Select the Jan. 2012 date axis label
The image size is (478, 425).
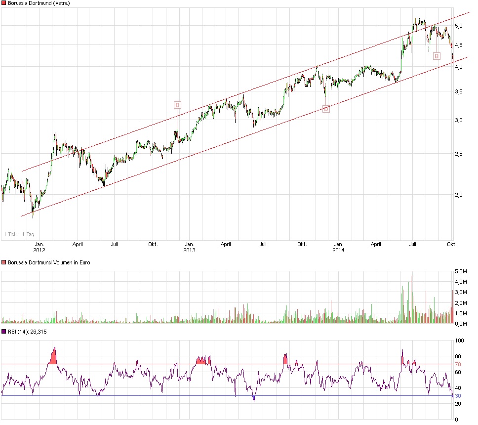point(39,247)
